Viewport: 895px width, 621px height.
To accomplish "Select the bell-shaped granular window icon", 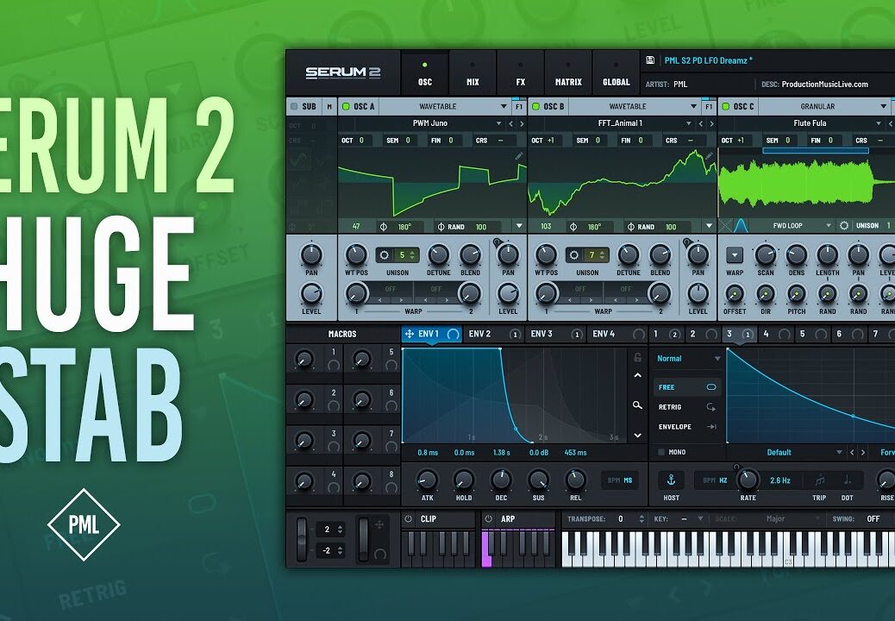I will 741,226.
